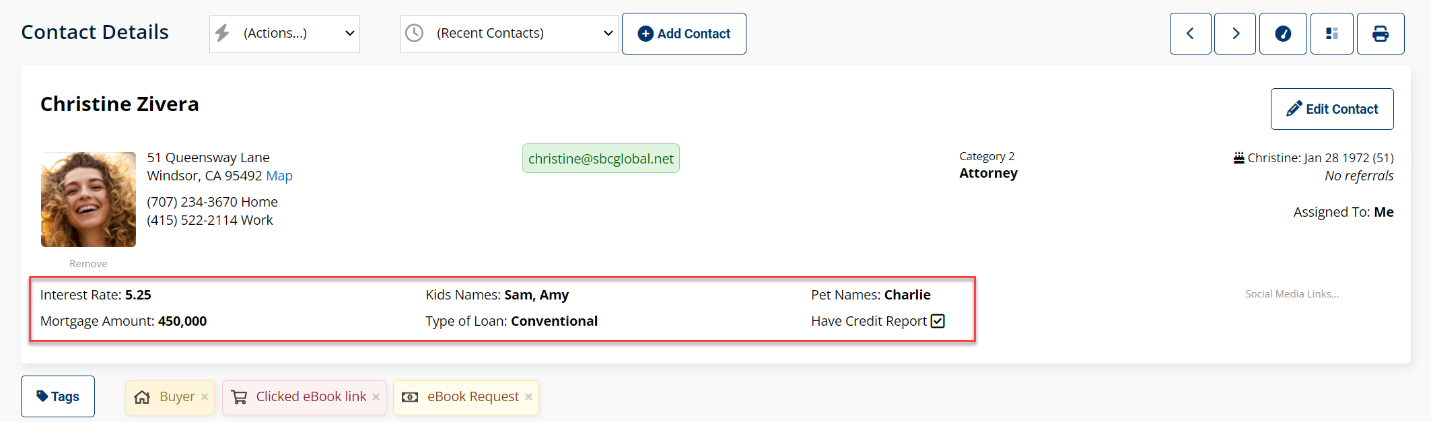The width and height of the screenshot is (1431, 422).
Task: Remove the eBook Request tag
Action: click(x=529, y=397)
